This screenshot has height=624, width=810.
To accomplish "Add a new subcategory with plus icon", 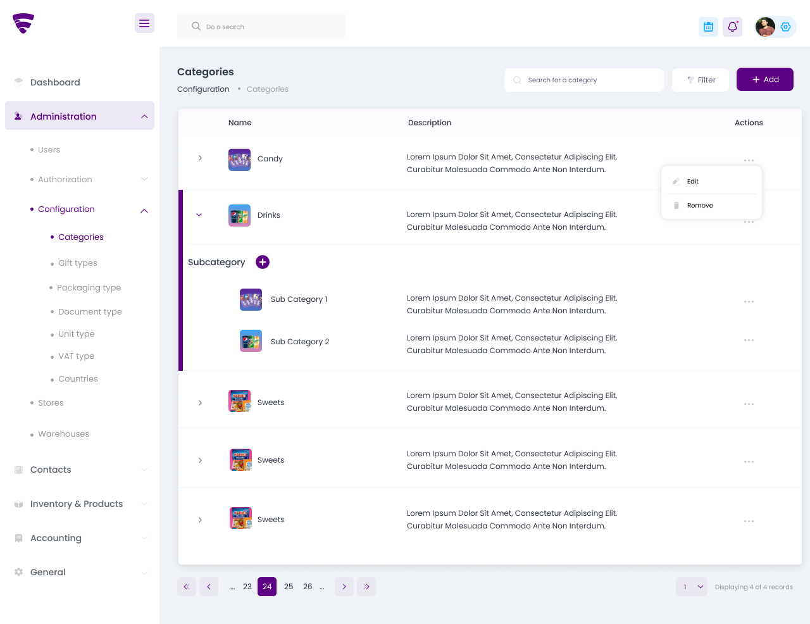I will coord(263,262).
